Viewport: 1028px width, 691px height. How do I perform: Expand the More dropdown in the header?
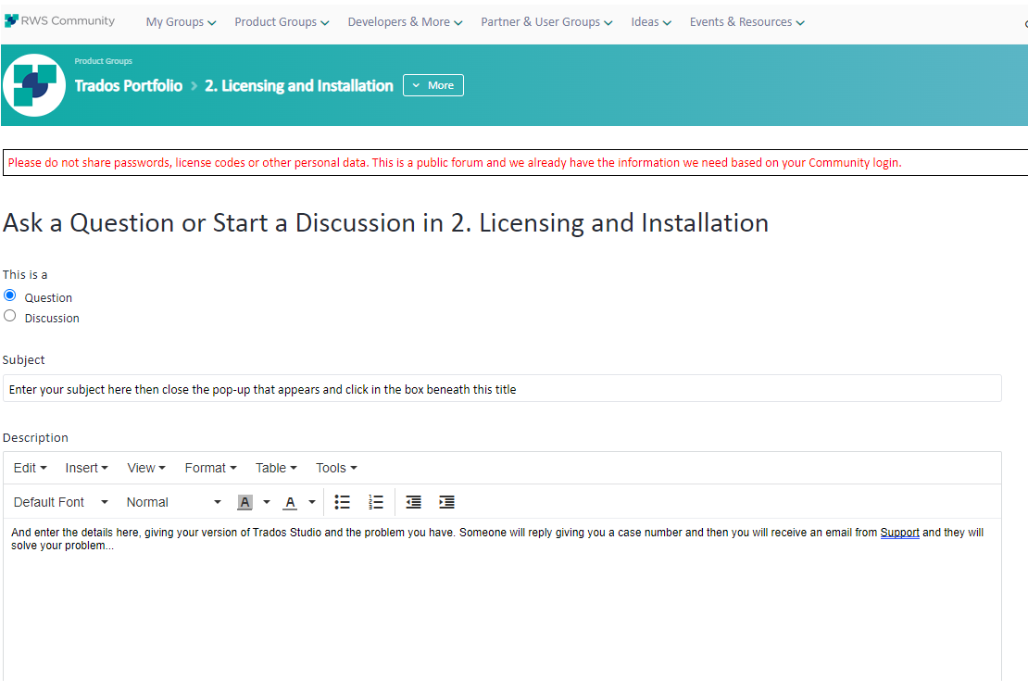click(x=433, y=84)
